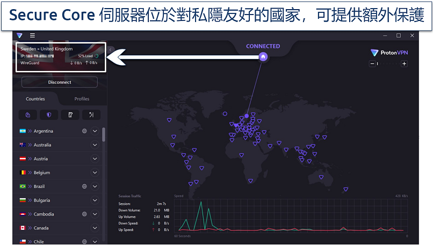433x245 pixels.
Task: Switch to the Profiles tab
Action: click(82, 99)
